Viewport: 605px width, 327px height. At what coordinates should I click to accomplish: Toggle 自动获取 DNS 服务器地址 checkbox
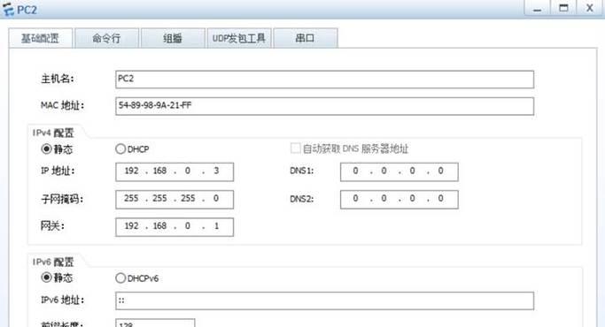tap(295, 148)
